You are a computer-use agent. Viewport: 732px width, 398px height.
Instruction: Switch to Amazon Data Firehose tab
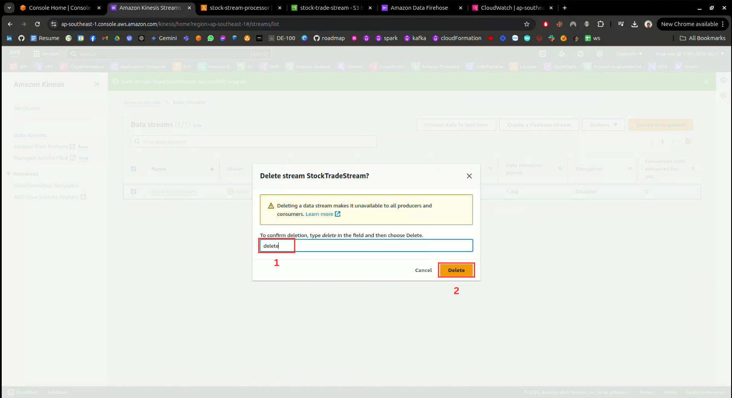pyautogui.click(x=419, y=8)
